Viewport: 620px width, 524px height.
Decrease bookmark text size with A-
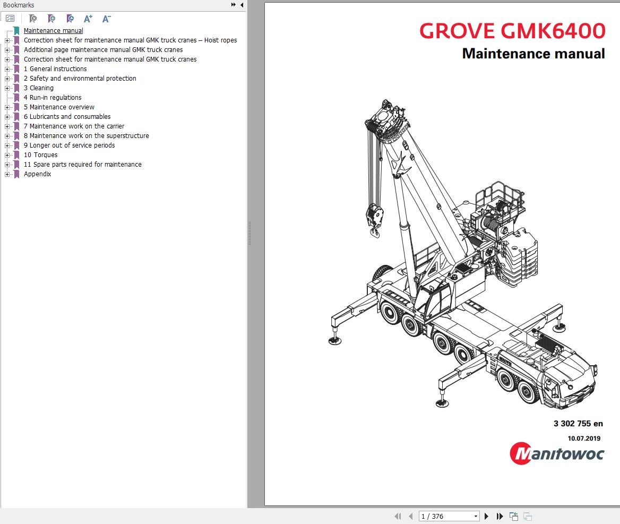106,19
